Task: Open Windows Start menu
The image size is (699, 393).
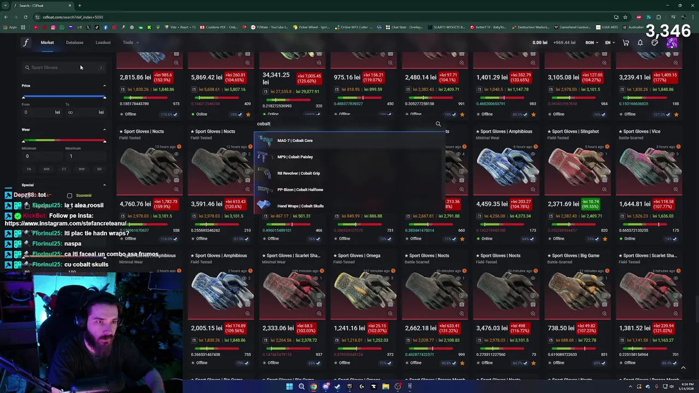Action: (289, 386)
